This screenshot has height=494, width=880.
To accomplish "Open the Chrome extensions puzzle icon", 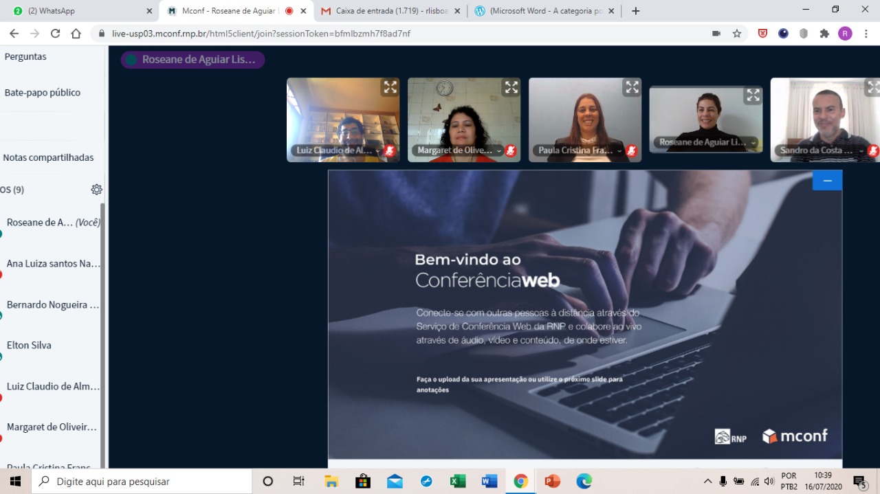I will (x=824, y=33).
